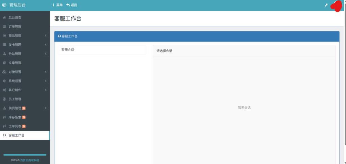Click the book icon beside 文章管理
This screenshot has height=164, width=346.
pos(4,63)
